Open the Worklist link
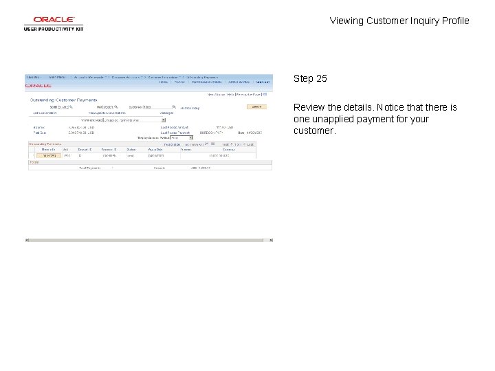The width and height of the screenshot is (495, 371). [x=179, y=82]
